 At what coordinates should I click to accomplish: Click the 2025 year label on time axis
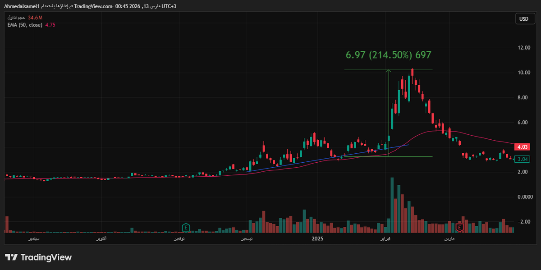[x=318, y=238]
